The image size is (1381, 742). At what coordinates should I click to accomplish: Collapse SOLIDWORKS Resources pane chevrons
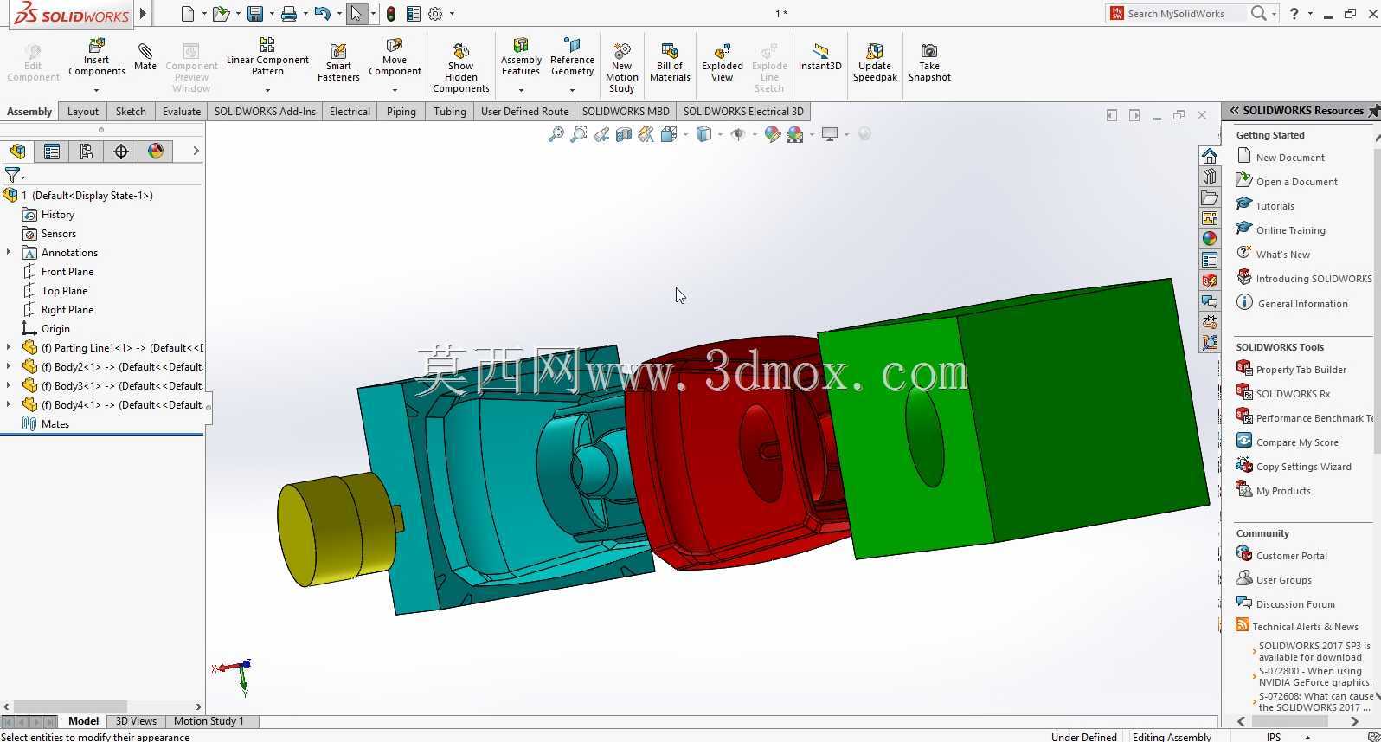coord(1235,111)
